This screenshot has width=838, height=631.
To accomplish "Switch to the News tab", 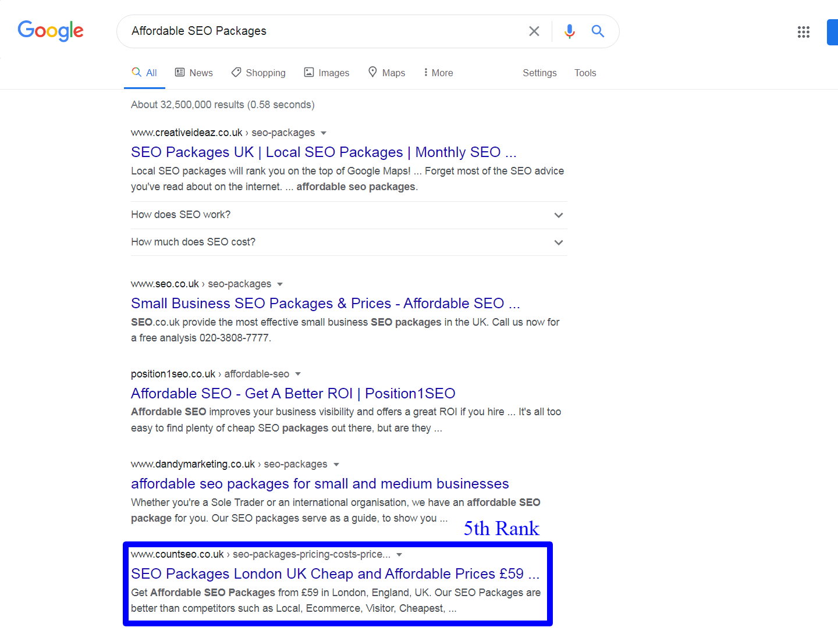I will (x=194, y=73).
